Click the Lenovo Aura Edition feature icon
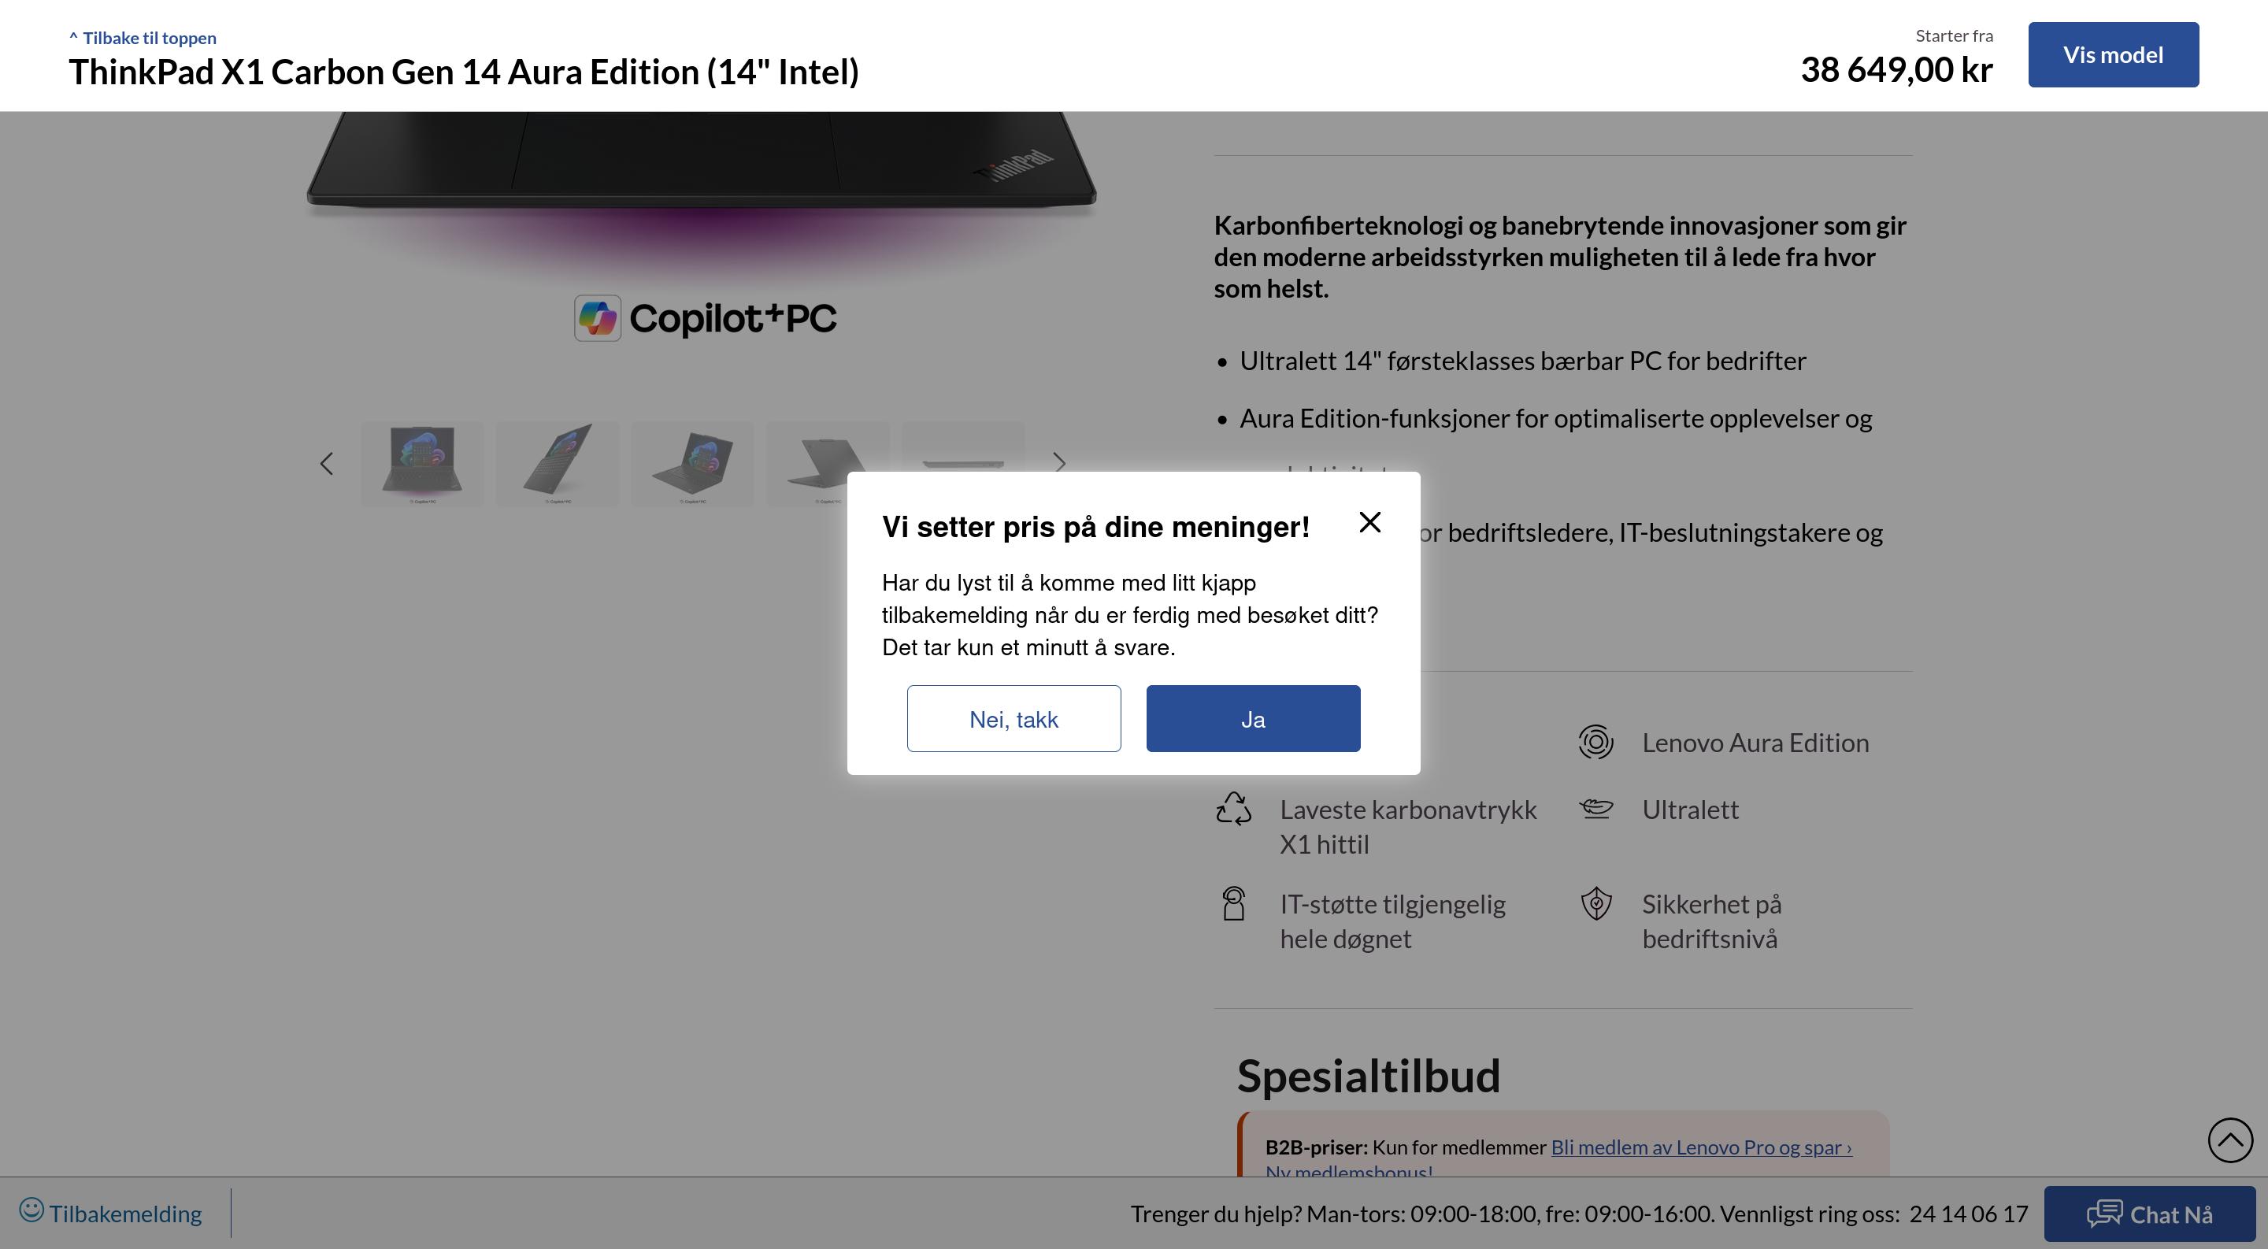The height and width of the screenshot is (1249, 2268). click(1595, 742)
